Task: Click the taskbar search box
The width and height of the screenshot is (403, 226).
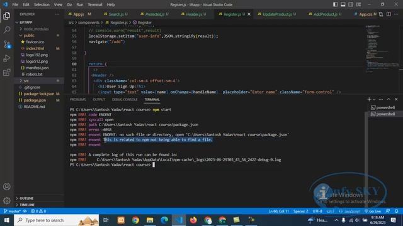Action: (56, 220)
